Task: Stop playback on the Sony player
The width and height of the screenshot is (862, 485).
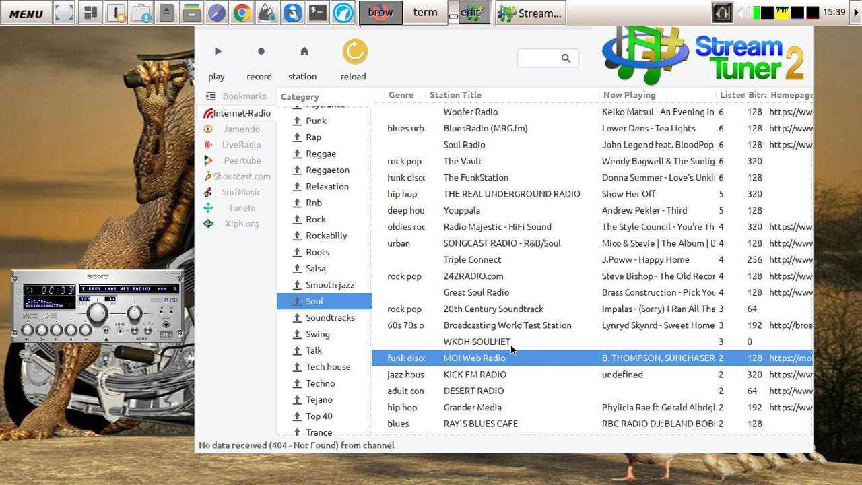Action: tap(71, 330)
